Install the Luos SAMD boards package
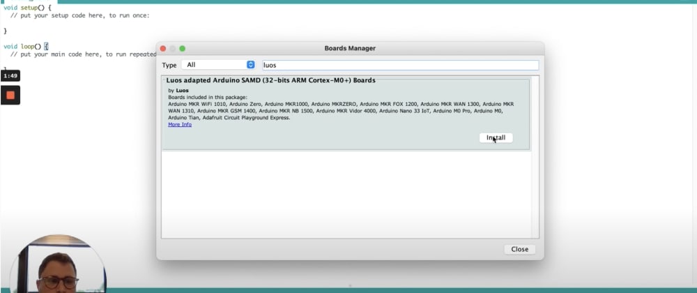 coord(496,138)
